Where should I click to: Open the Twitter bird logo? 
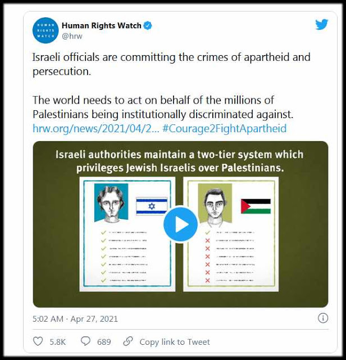pyautogui.click(x=321, y=25)
